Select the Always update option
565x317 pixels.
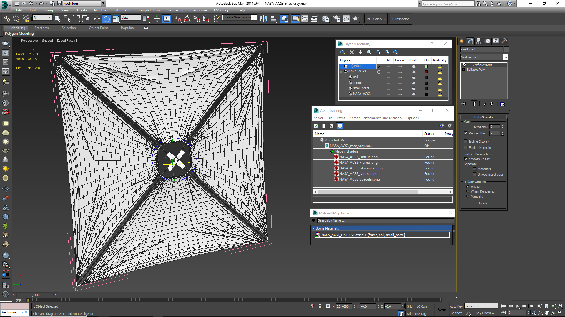[x=468, y=186]
